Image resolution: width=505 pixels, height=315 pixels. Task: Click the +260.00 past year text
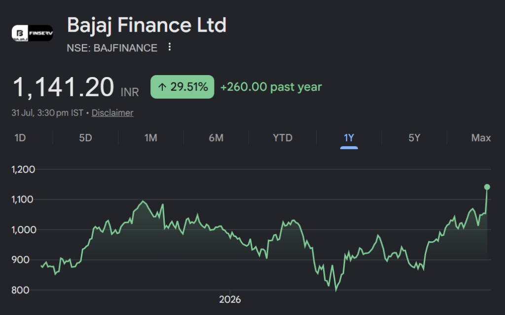271,87
